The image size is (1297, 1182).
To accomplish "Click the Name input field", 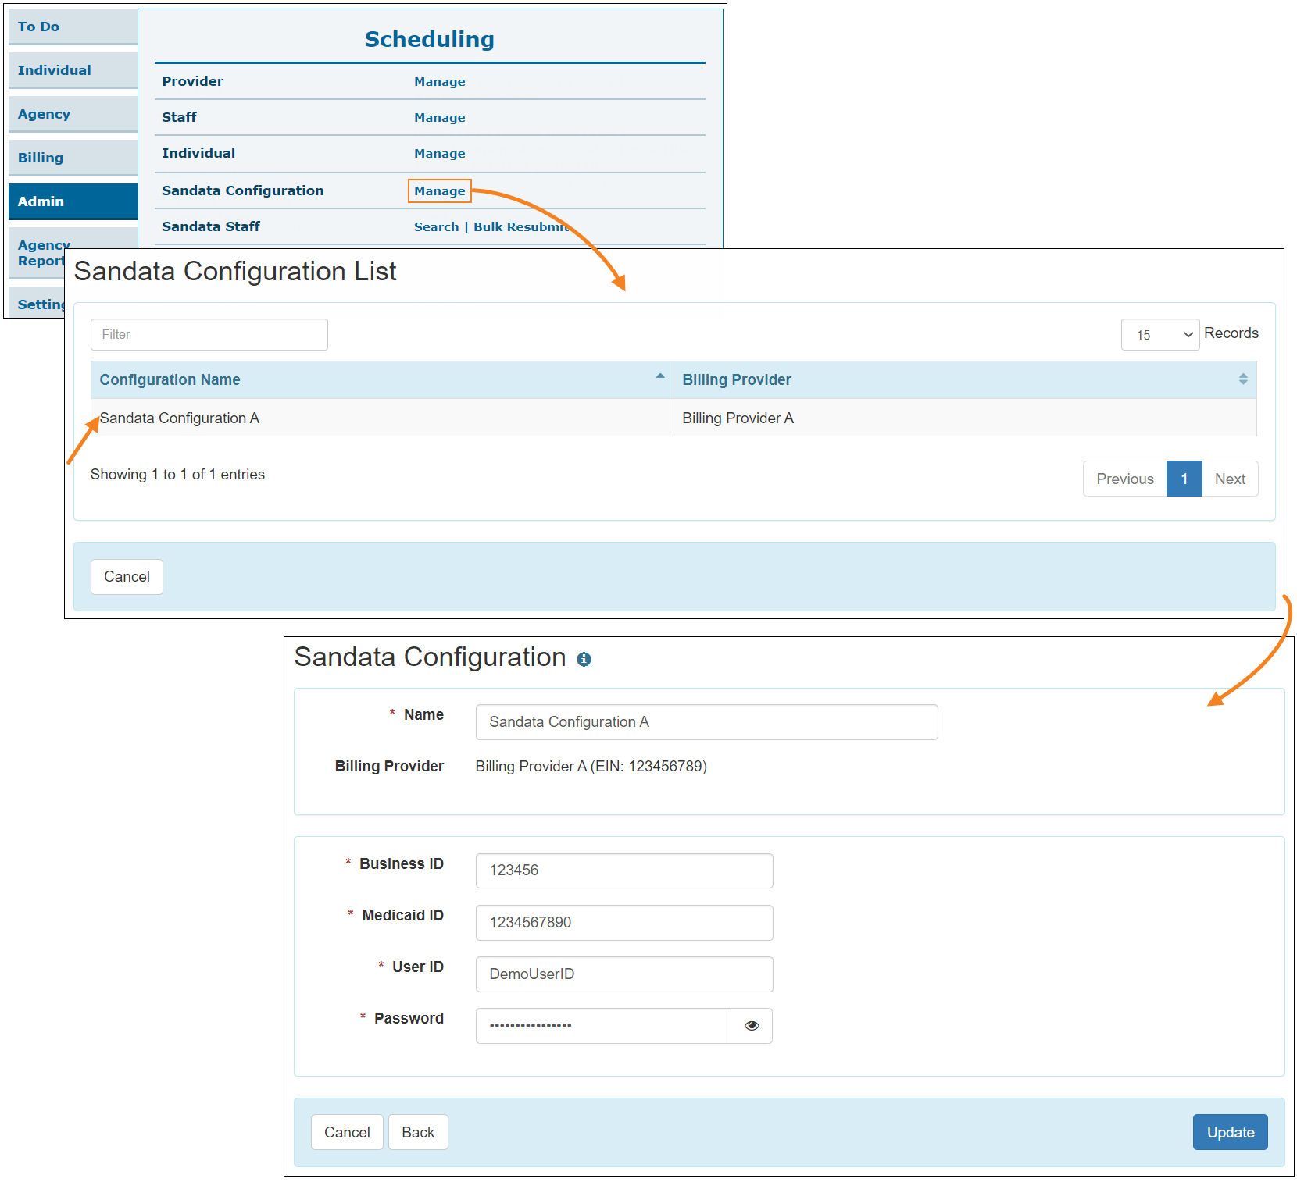I will tap(706, 722).
